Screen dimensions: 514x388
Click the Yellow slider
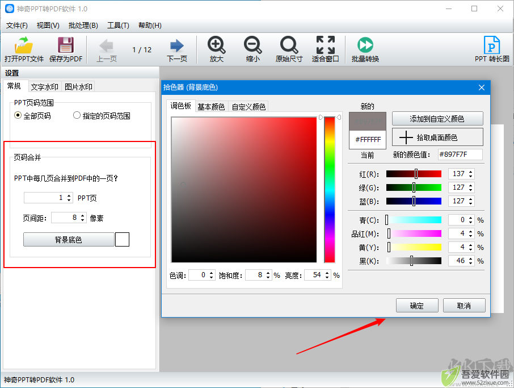(x=414, y=247)
